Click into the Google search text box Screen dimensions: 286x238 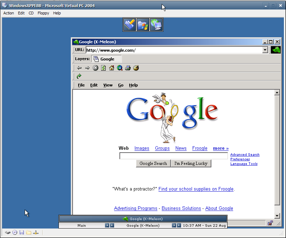coord(174,156)
